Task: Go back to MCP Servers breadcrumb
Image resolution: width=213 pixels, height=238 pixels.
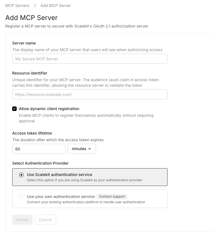Action: pyautogui.click(x=17, y=6)
